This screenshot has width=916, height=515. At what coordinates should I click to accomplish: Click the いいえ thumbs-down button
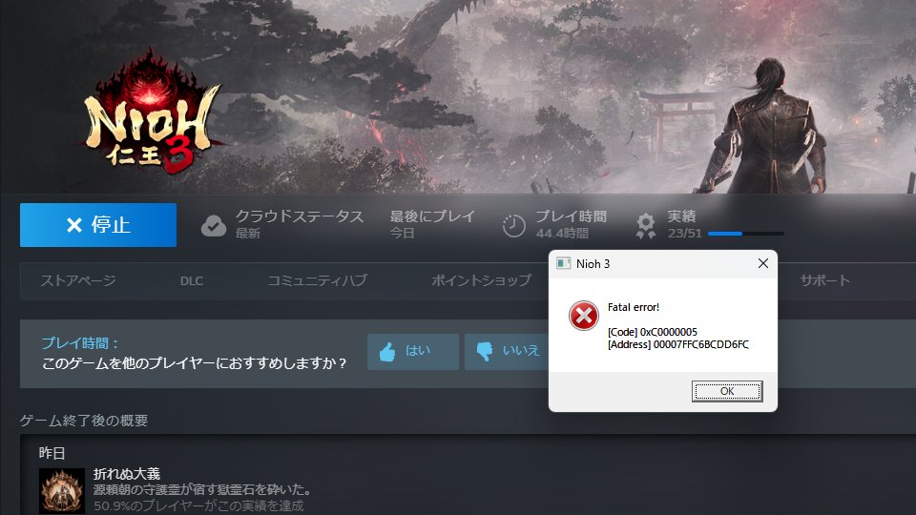pos(507,352)
